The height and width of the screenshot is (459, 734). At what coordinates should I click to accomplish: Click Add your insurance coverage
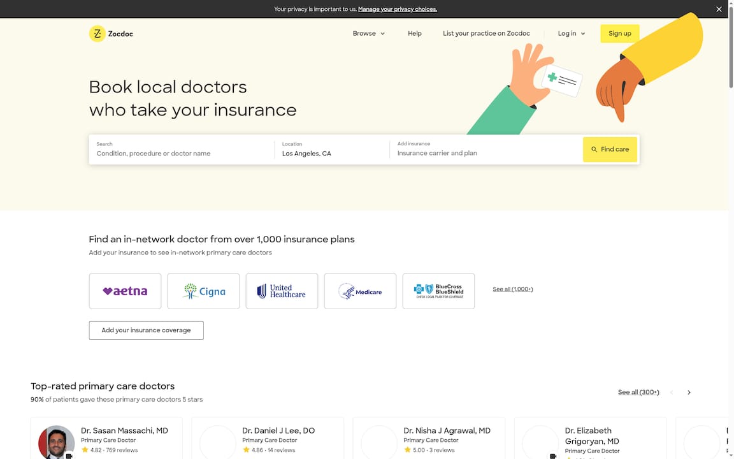tap(146, 330)
